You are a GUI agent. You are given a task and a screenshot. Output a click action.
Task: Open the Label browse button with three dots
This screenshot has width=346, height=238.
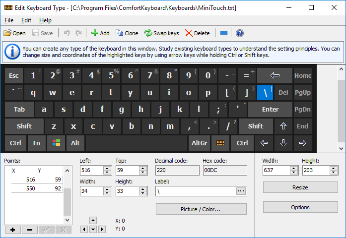[241, 191]
